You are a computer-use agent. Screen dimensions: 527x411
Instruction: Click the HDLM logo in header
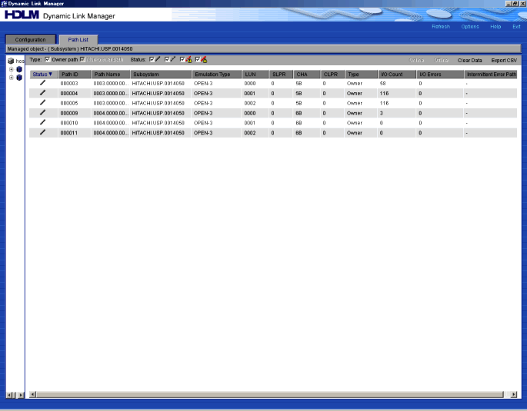[x=22, y=15]
